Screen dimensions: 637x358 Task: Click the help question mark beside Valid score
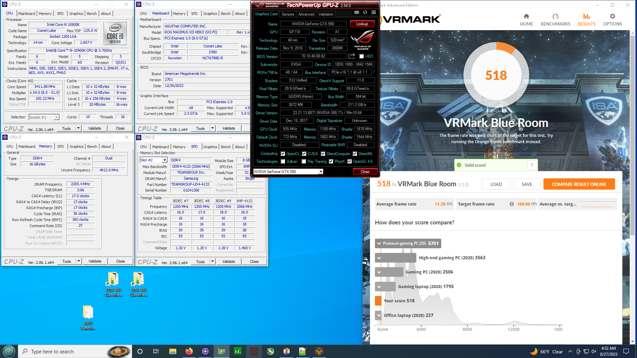coord(532,165)
